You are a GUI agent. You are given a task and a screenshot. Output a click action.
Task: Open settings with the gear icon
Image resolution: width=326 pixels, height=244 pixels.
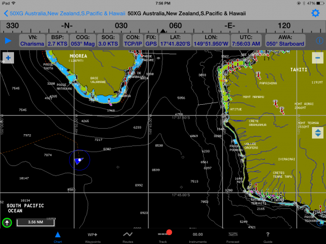coord(315,13)
